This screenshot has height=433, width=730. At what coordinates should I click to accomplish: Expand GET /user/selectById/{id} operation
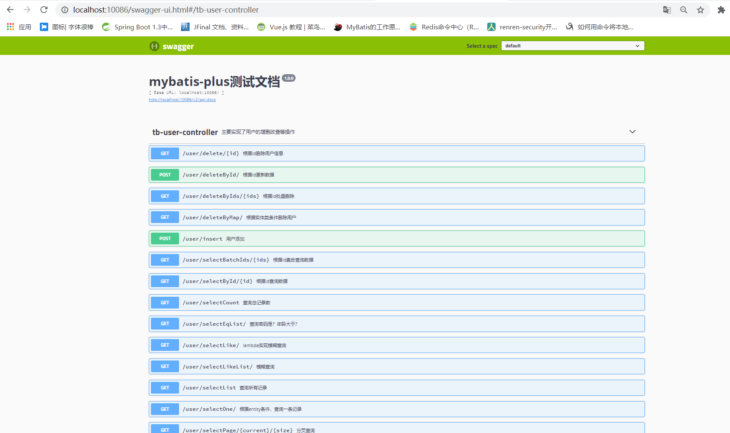coord(397,281)
